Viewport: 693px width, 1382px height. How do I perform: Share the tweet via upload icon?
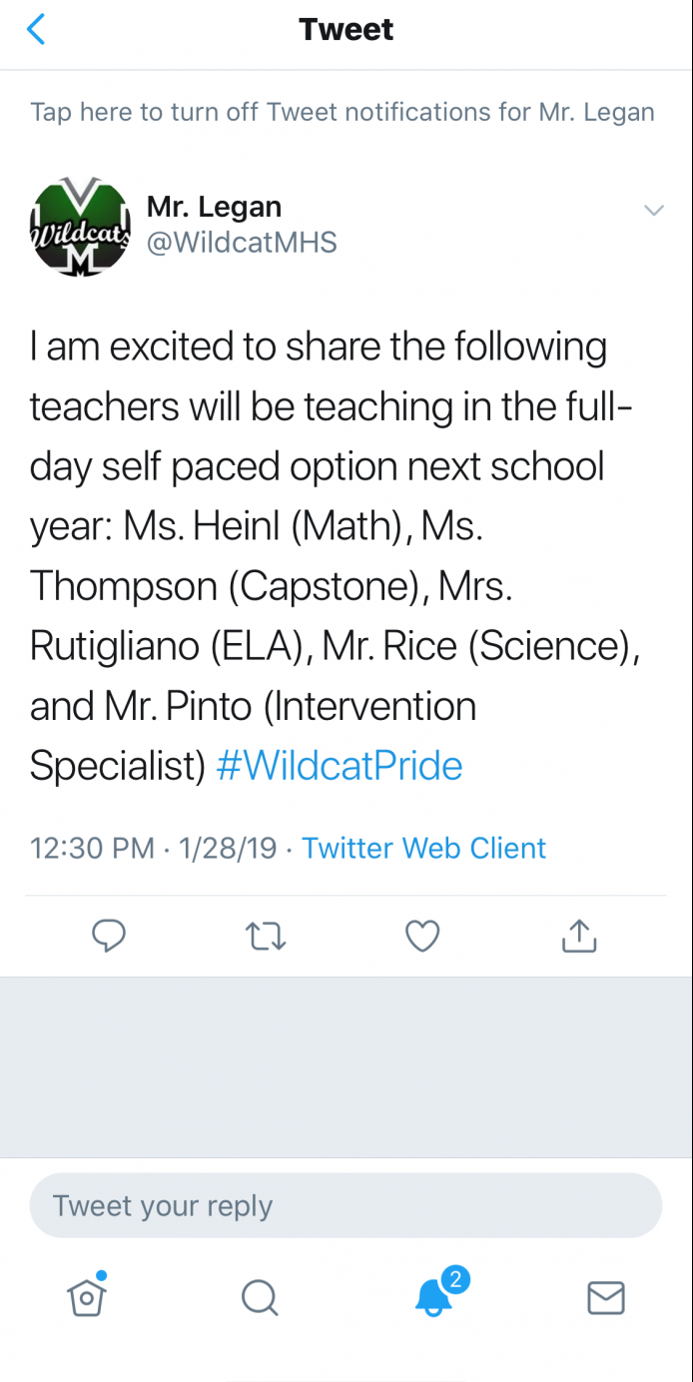click(x=579, y=935)
